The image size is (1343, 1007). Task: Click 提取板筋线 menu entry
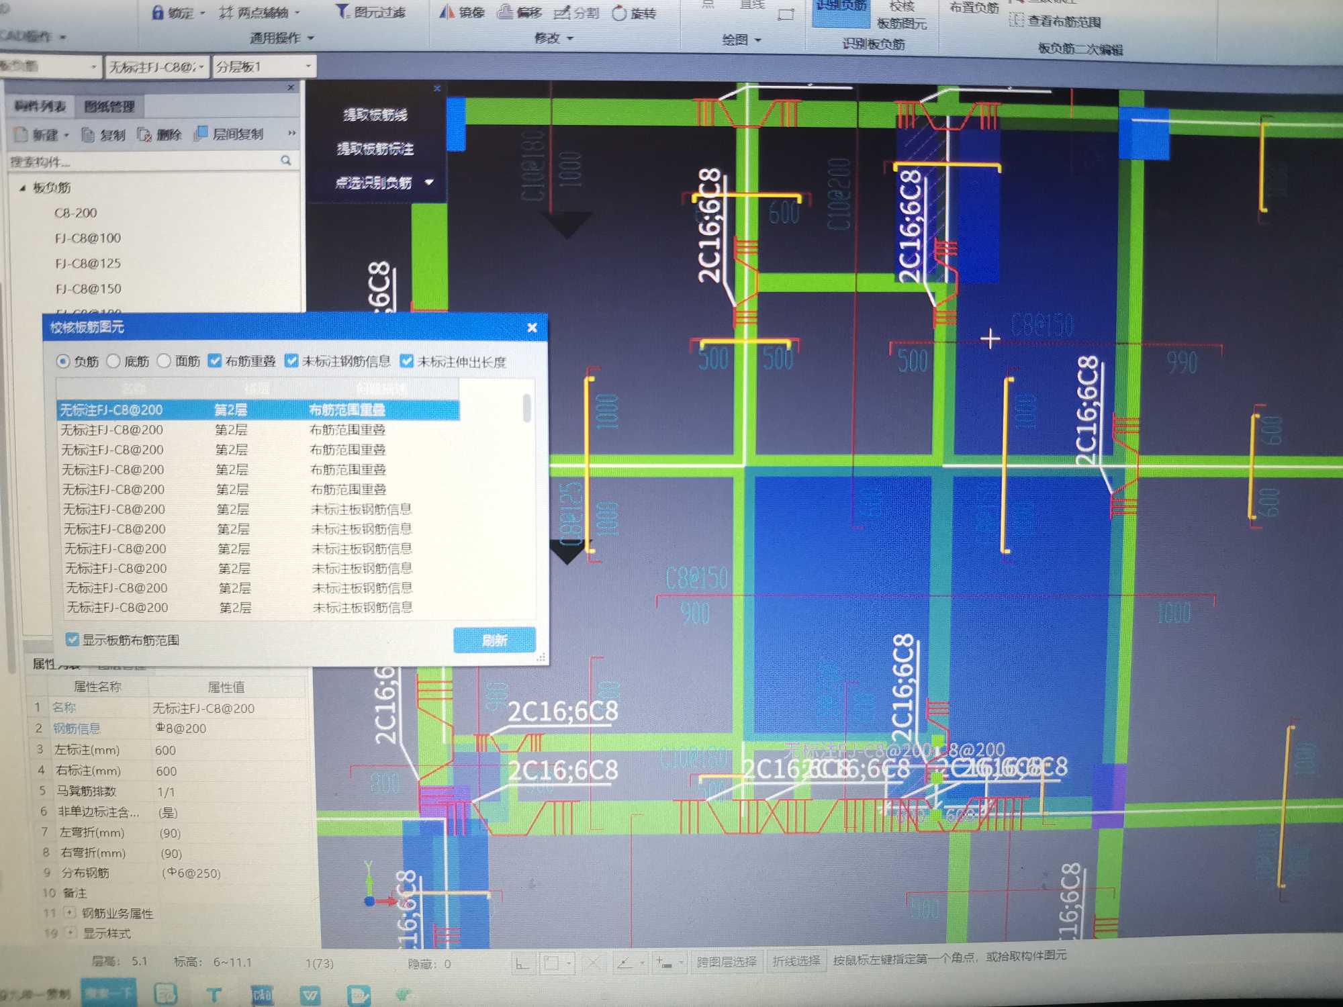375,115
